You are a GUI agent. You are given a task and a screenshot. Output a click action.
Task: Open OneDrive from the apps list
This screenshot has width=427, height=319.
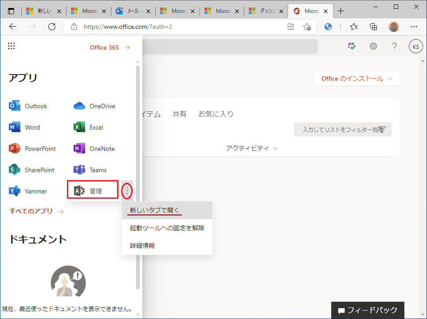pyautogui.click(x=94, y=106)
